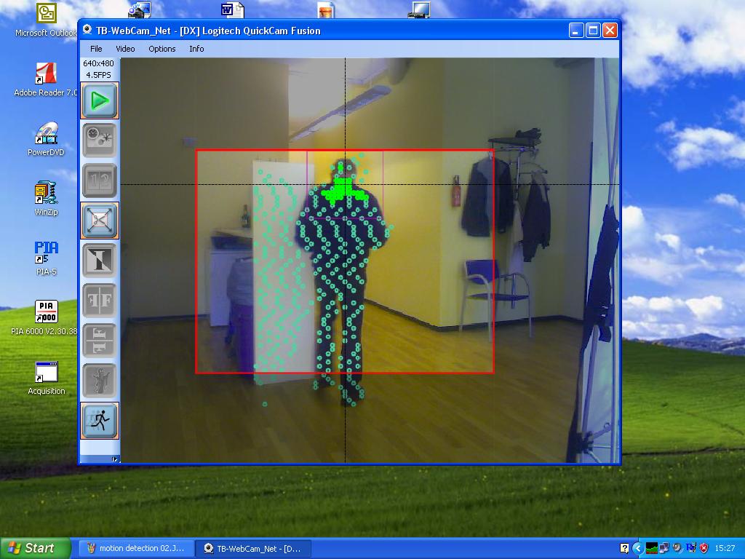Select the clock timer capture tool
The image size is (745, 559).
pyautogui.click(x=99, y=140)
